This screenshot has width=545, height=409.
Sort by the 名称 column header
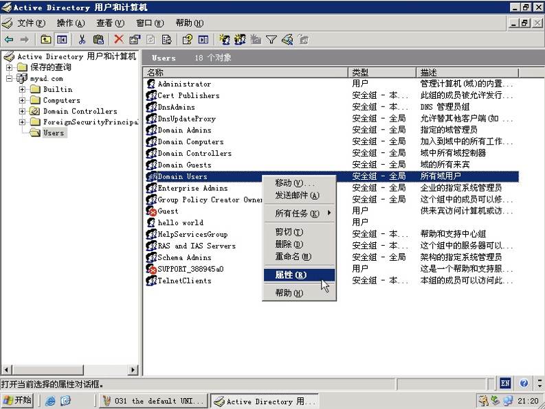click(x=245, y=73)
